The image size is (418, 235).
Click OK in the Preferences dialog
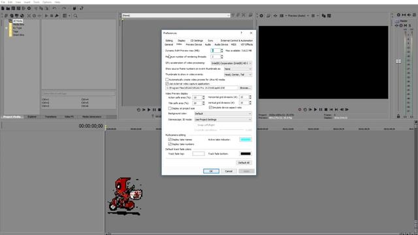pos(211,171)
